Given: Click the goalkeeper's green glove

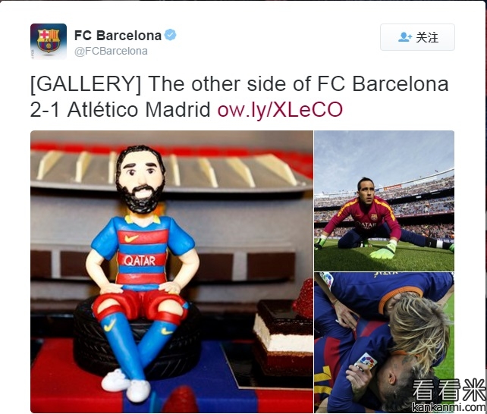Looking at the screenshot, I should tap(382, 249).
